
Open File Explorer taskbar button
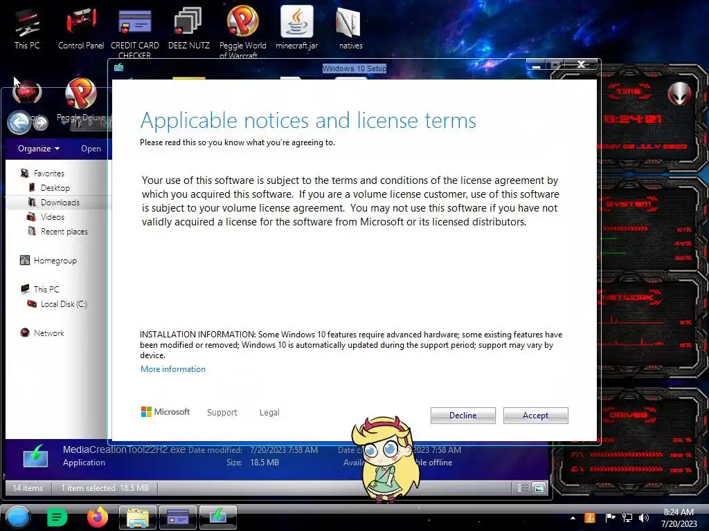(x=138, y=517)
